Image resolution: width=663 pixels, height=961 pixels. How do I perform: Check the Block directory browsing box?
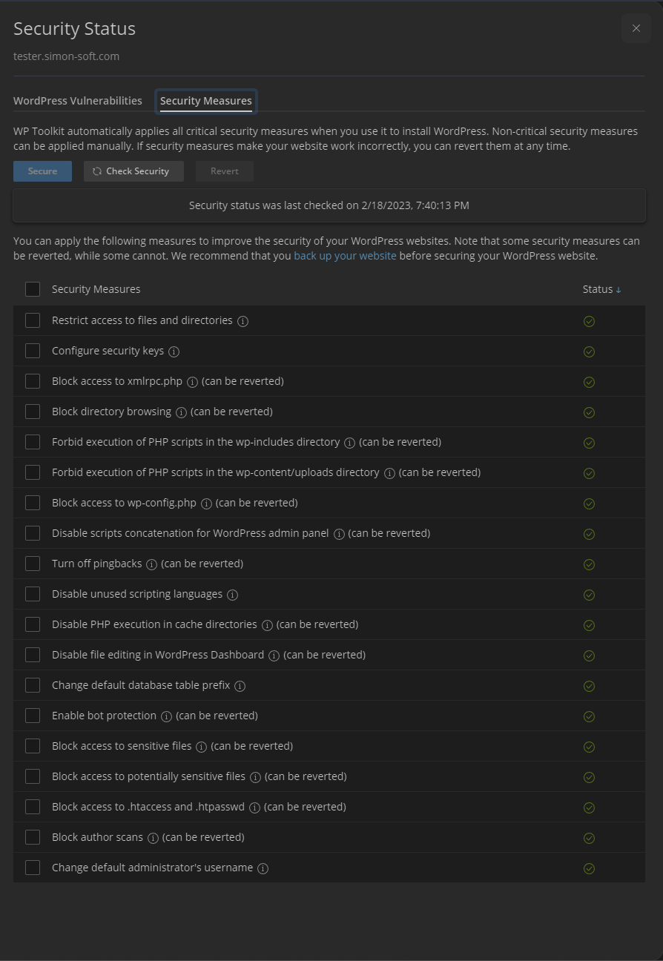[33, 412]
